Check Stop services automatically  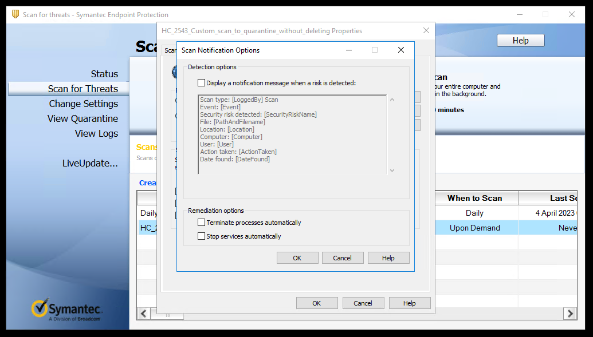[202, 236]
